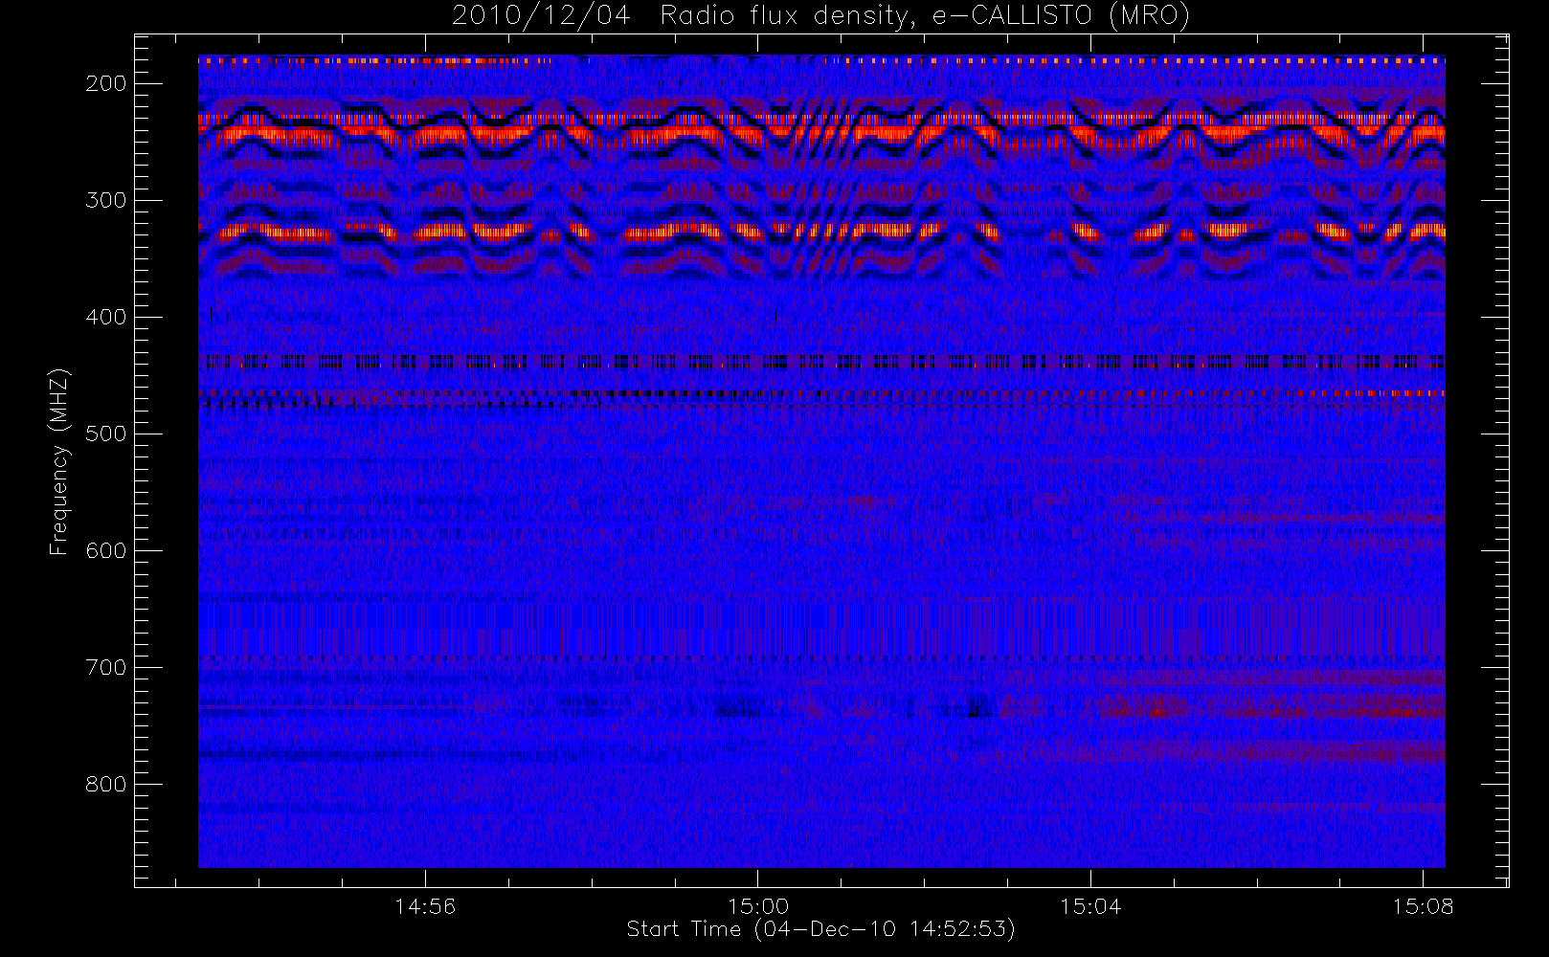1549x957 pixels.
Task: Click the 14:56 time tick label
Action: pyautogui.click(x=425, y=906)
